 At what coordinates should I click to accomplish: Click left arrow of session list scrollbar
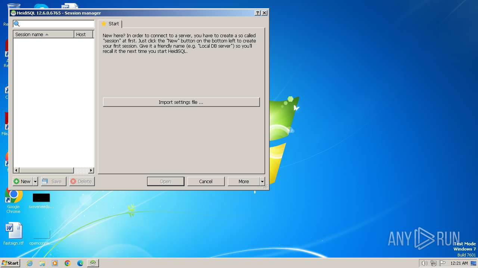tap(16, 170)
